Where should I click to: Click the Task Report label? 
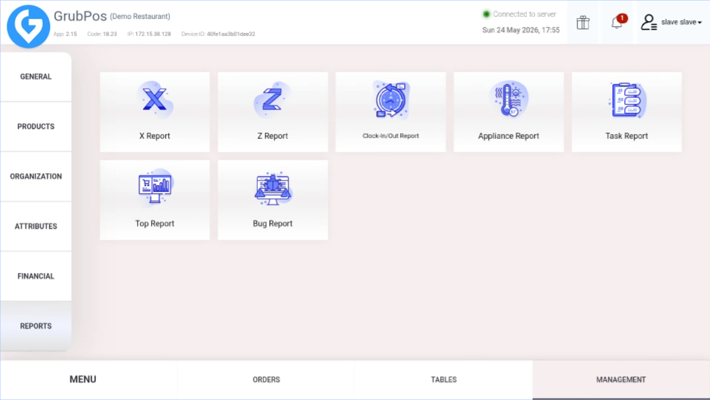click(626, 136)
